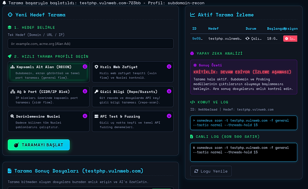
Task: Click the crosshair icon beside Yeni Hedef Tarama
Action: pos(10,15)
